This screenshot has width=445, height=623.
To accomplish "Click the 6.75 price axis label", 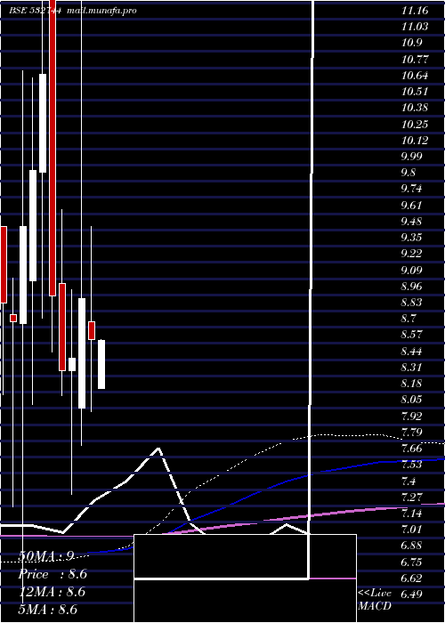I will tap(412, 562).
